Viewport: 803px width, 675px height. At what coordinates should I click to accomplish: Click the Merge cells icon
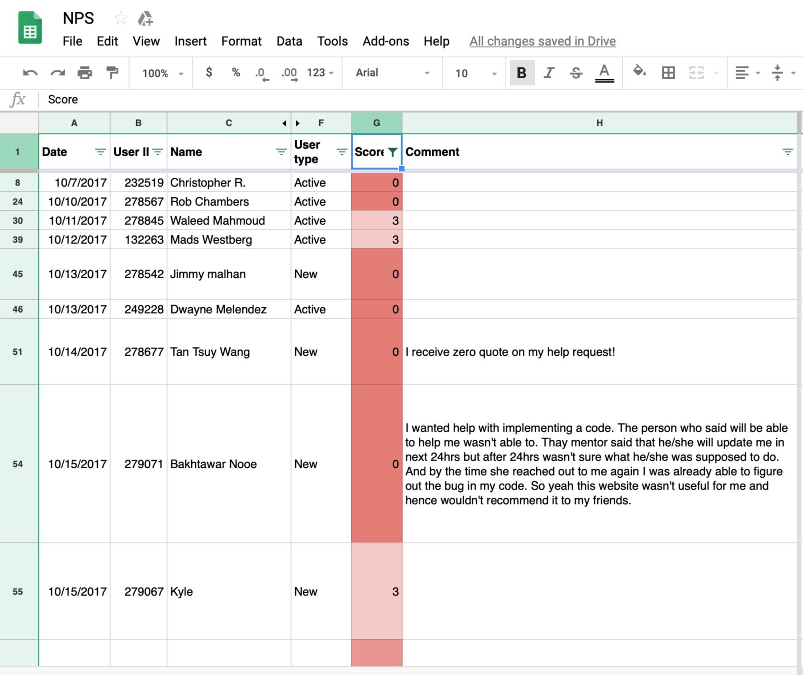[696, 72]
